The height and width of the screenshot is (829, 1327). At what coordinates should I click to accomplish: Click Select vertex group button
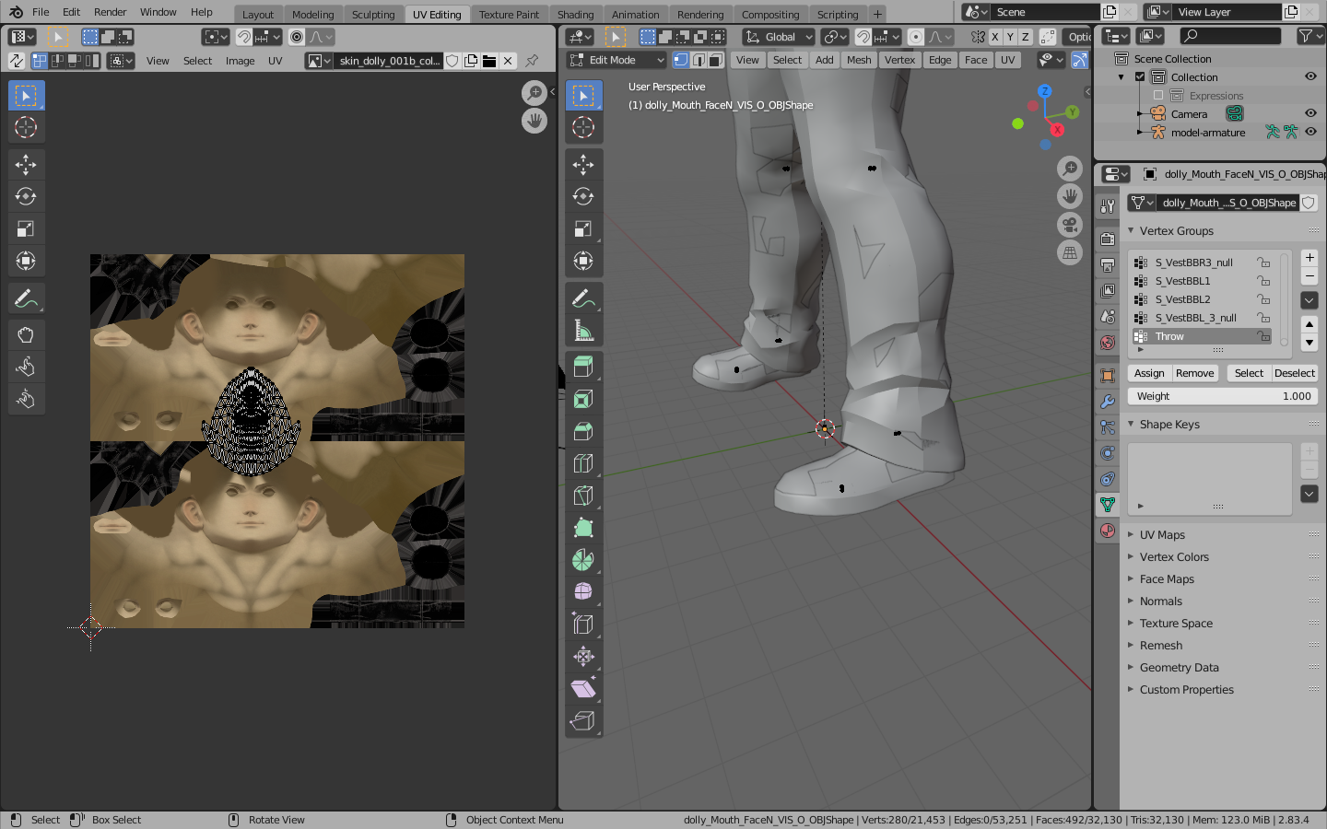pos(1249,373)
